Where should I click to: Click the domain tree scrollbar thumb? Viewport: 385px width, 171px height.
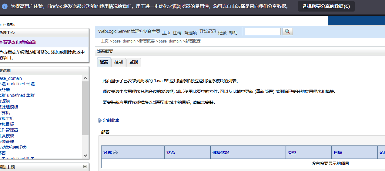[x=85, y=108]
